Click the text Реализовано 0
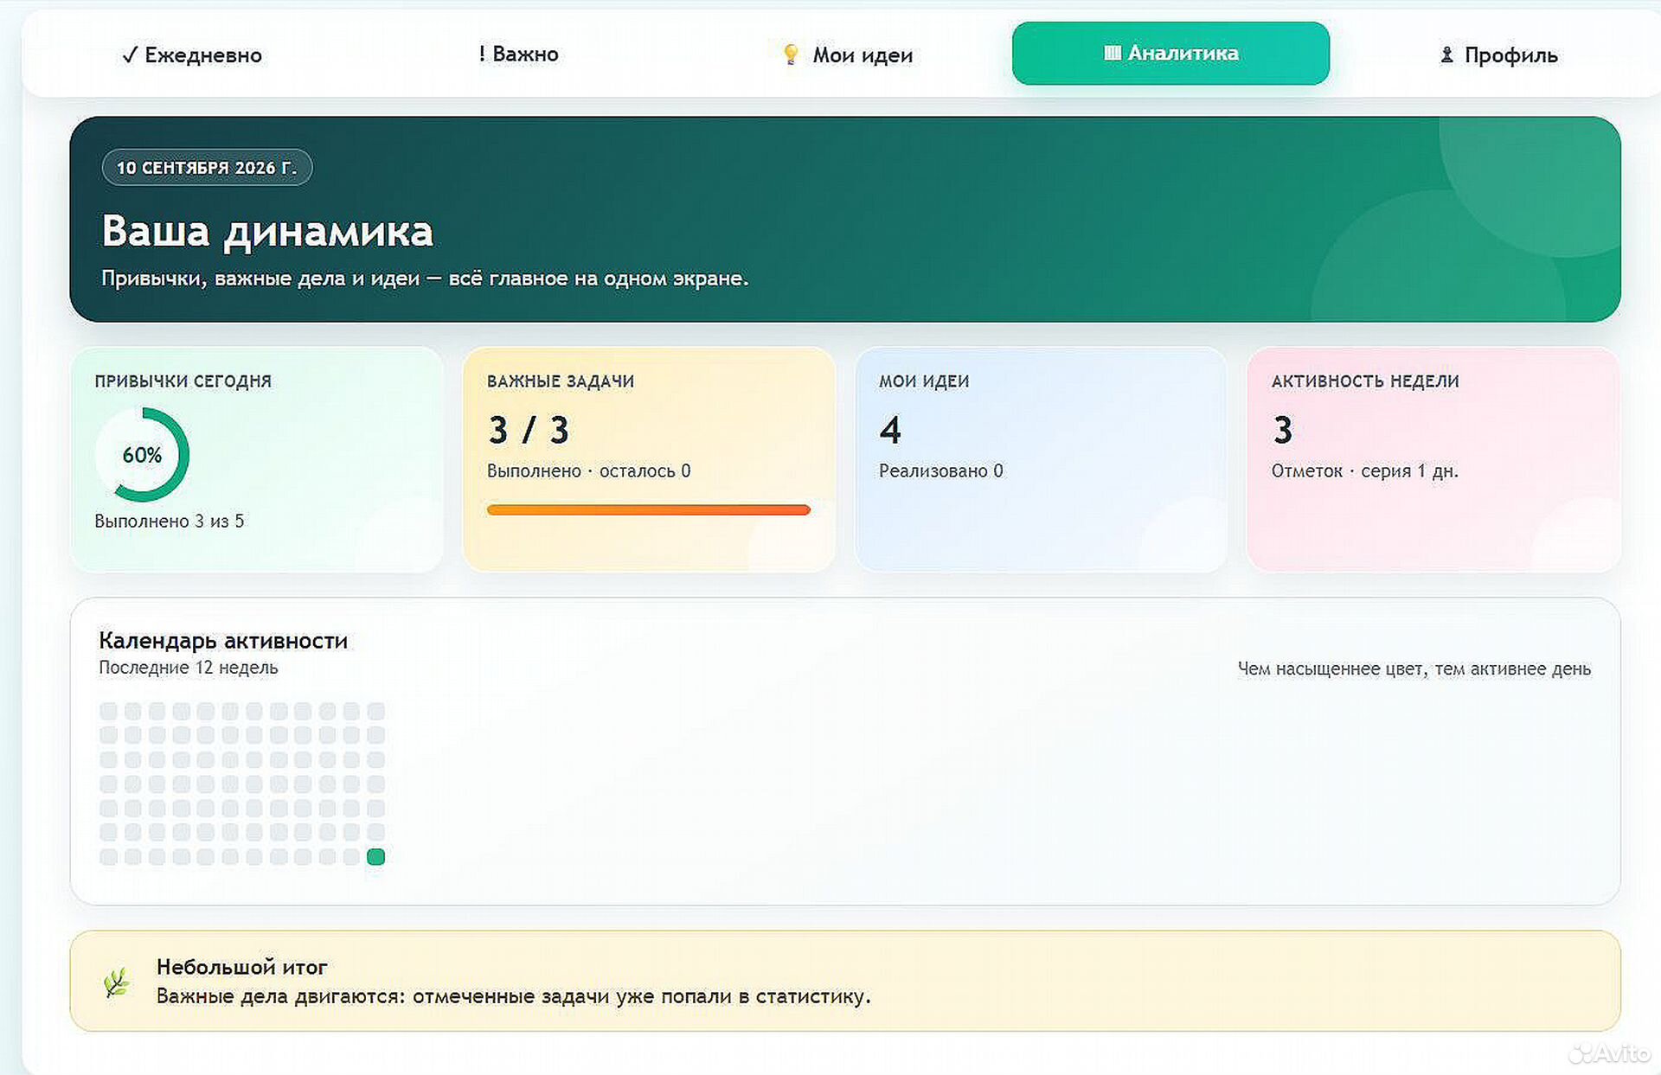 click(x=941, y=470)
